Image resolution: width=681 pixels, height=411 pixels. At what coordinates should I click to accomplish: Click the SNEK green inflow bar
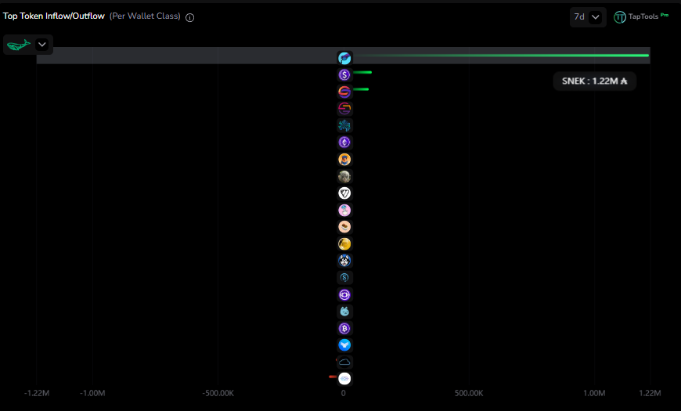(501, 55)
